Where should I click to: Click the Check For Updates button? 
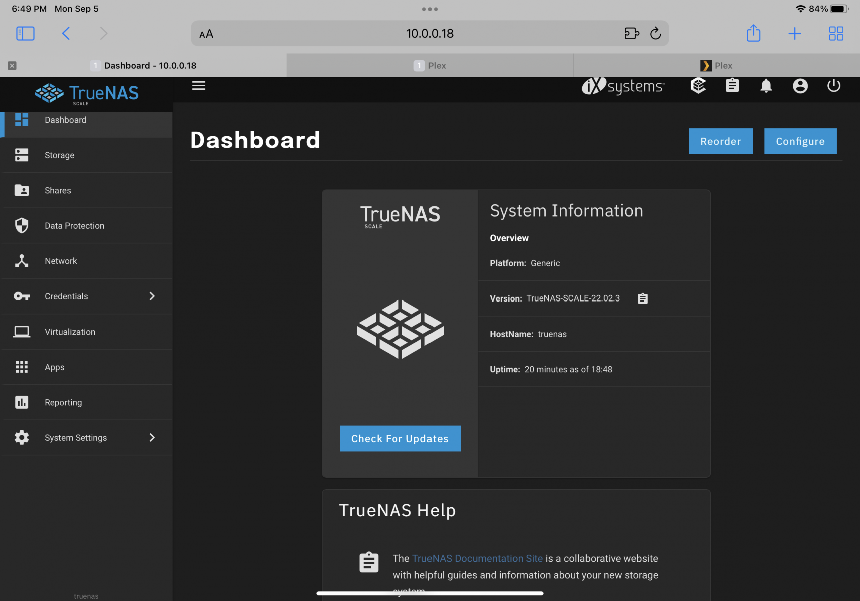[400, 439]
